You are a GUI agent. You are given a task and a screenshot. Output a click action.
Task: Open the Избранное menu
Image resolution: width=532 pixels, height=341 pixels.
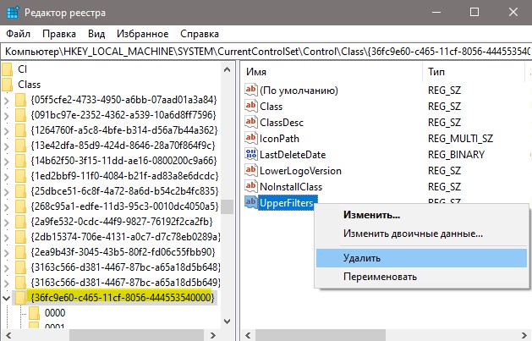click(142, 34)
